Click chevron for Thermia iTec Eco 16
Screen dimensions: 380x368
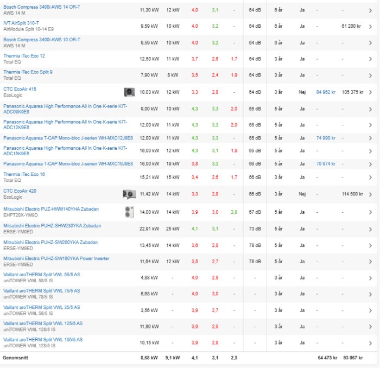tap(371, 177)
